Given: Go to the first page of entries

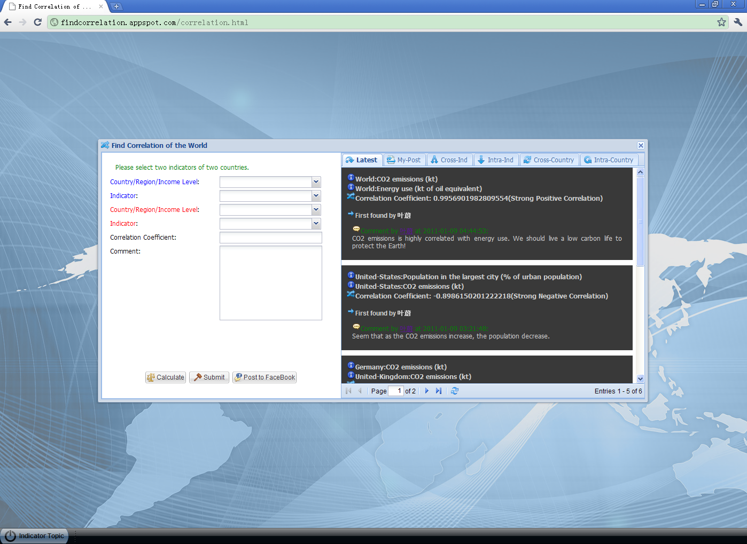Looking at the screenshot, I should pyautogui.click(x=348, y=391).
